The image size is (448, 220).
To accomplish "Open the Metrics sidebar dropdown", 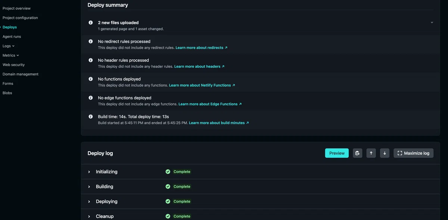I will 10,55.
